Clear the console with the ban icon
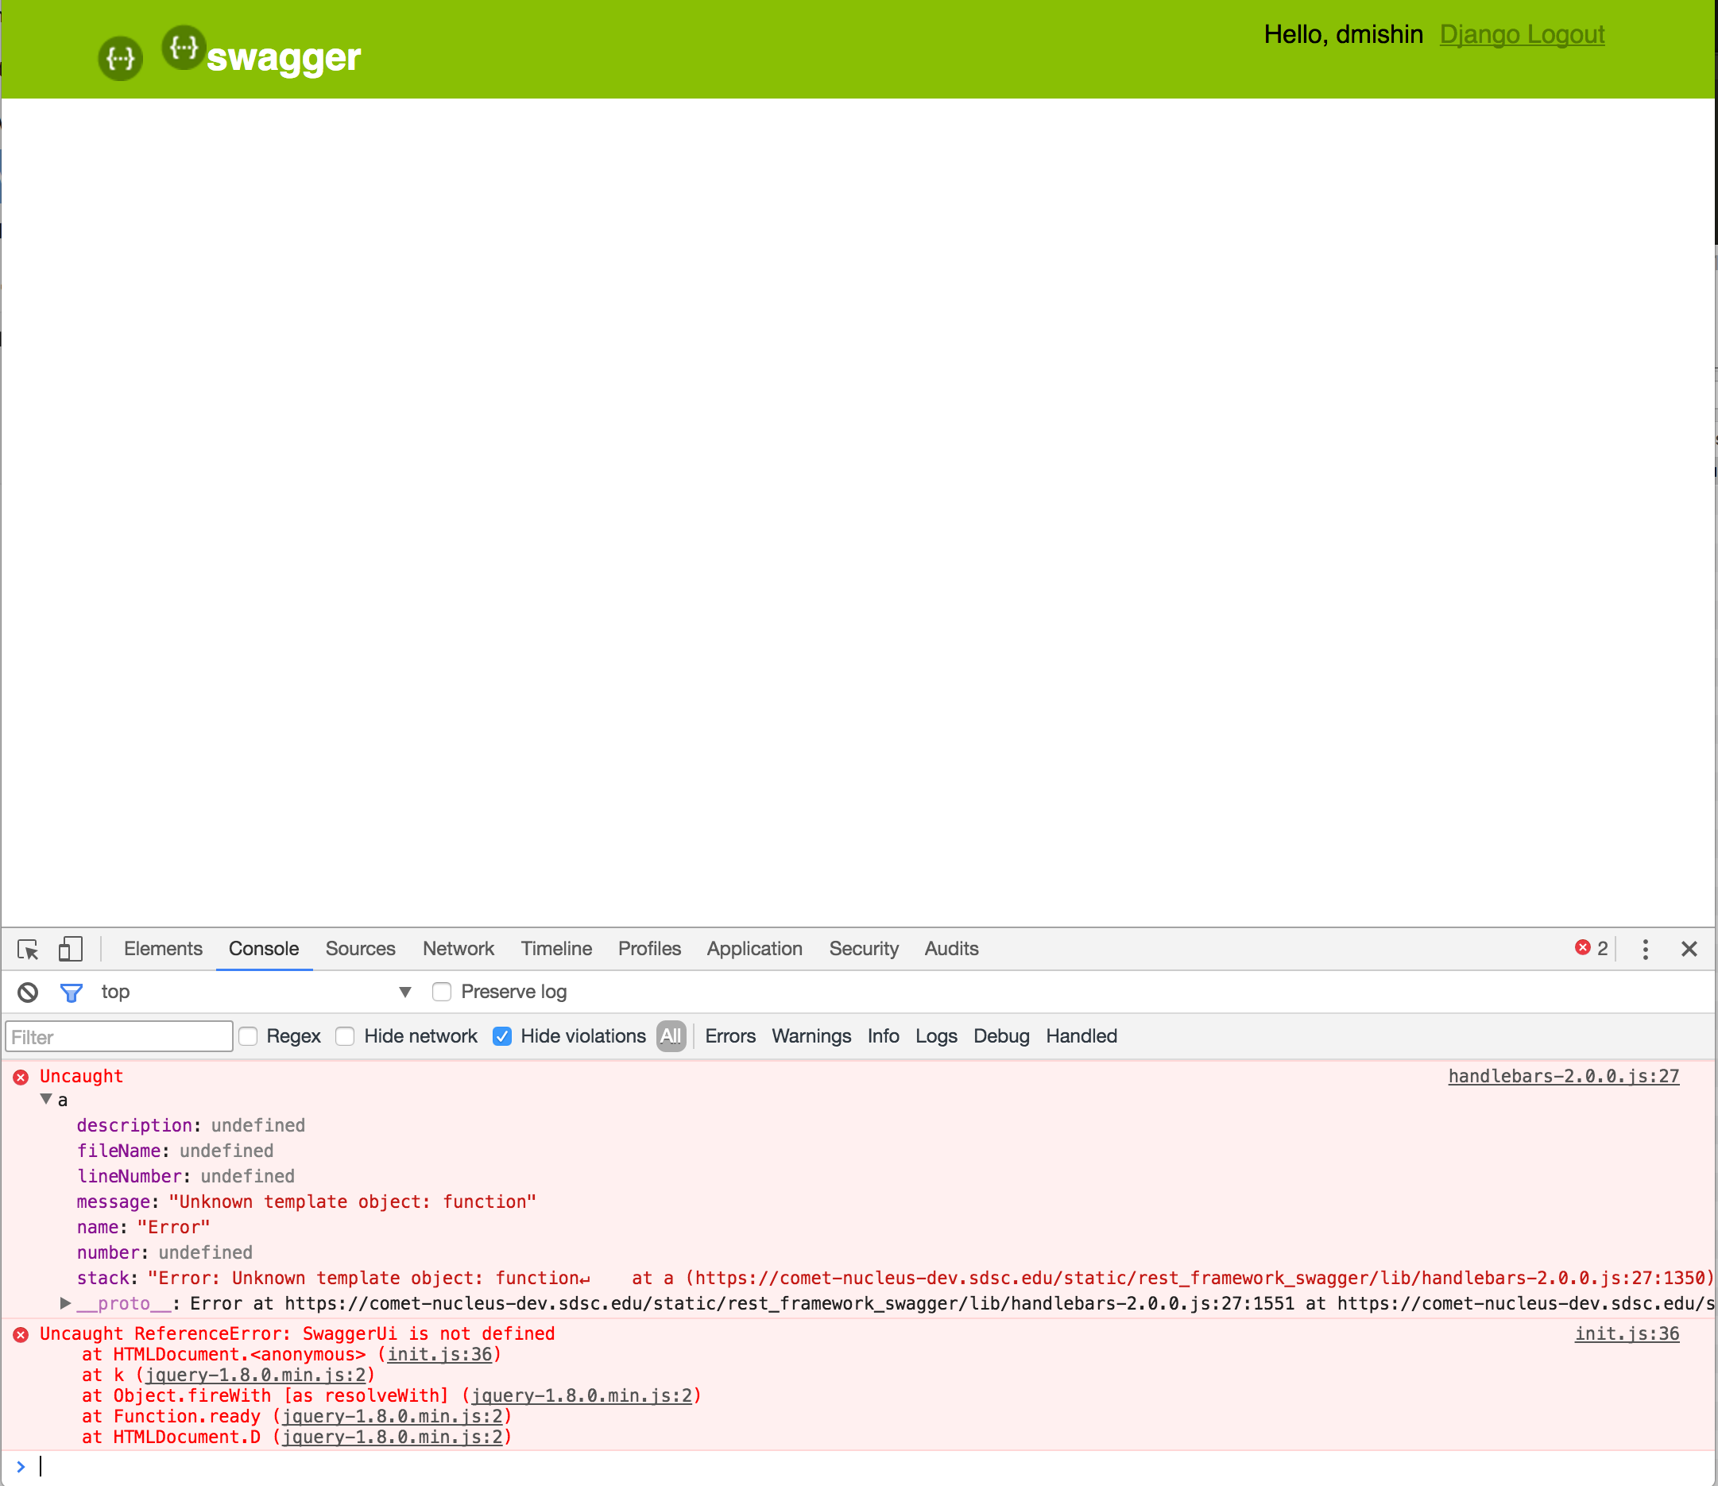1718x1486 pixels. coord(27,992)
